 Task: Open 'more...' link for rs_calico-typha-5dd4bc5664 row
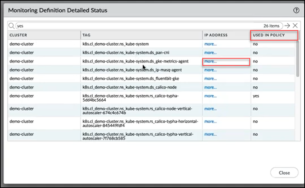pos(210,96)
